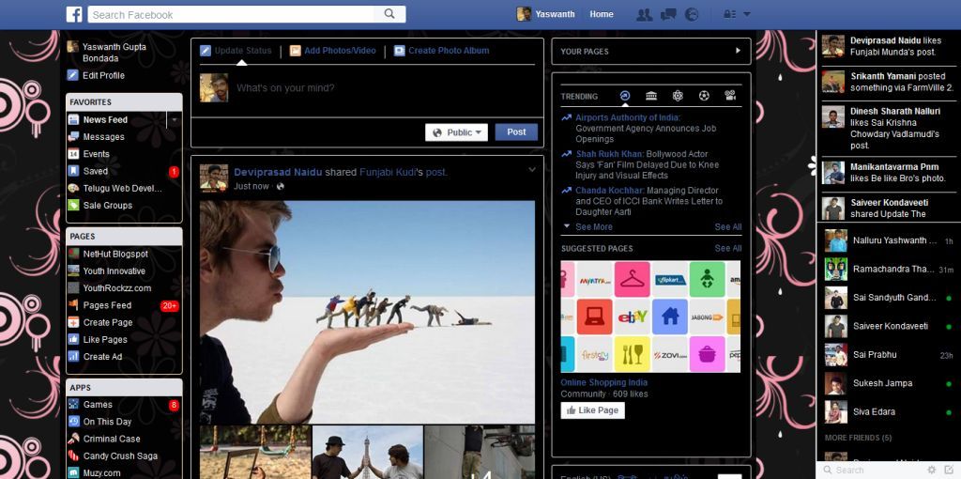Click chat sidebar search field
Viewport: 961px width, 479px height.
click(x=872, y=470)
